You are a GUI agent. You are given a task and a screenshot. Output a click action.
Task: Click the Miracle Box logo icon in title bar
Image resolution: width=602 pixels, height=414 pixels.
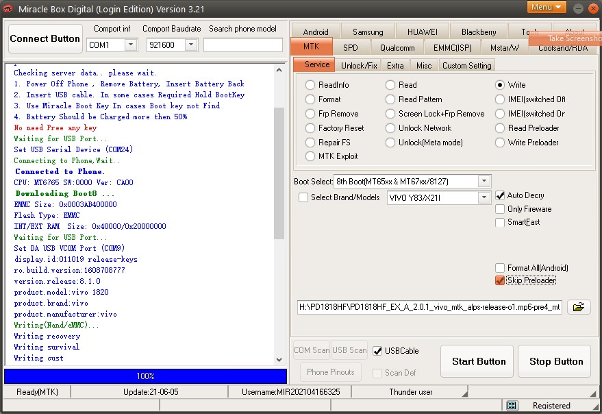pyautogui.click(x=8, y=9)
